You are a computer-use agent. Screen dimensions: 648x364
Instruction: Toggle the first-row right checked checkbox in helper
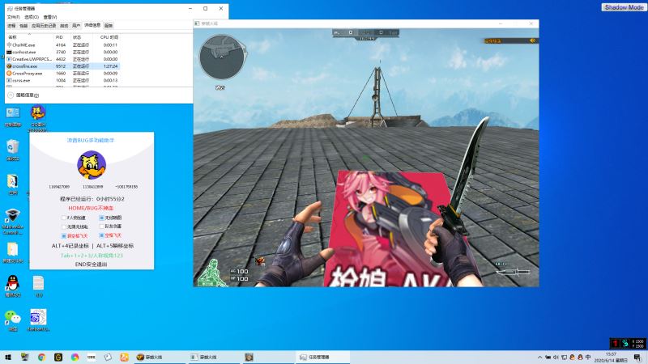(x=101, y=218)
